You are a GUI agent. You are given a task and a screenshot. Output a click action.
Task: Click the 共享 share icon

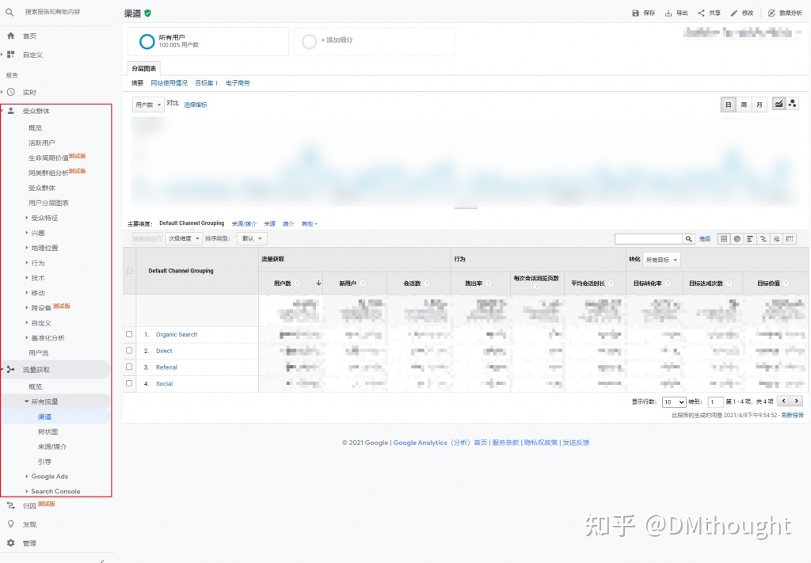pyautogui.click(x=701, y=13)
